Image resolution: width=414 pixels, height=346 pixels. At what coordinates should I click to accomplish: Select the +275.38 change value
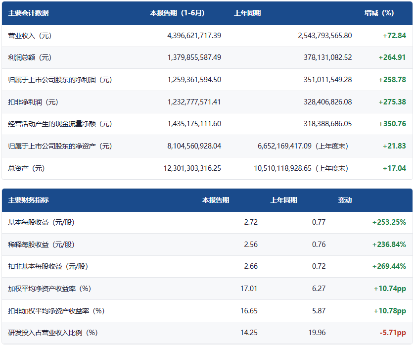pyautogui.click(x=392, y=102)
